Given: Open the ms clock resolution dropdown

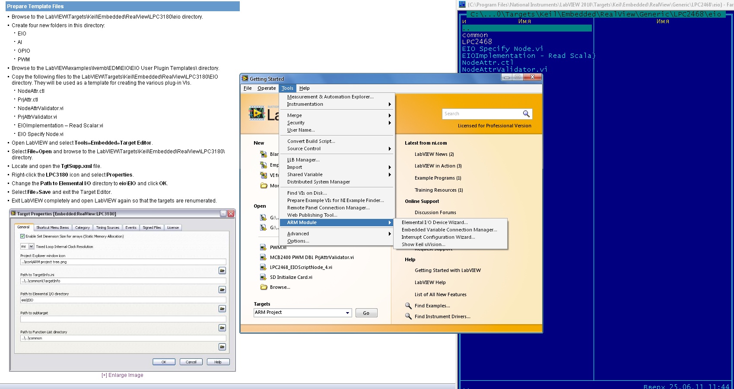Looking at the screenshot, I should [x=31, y=247].
